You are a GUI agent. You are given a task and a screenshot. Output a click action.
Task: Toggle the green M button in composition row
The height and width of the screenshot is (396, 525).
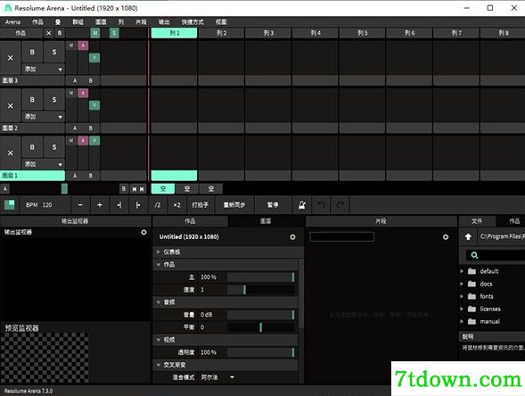click(x=95, y=33)
